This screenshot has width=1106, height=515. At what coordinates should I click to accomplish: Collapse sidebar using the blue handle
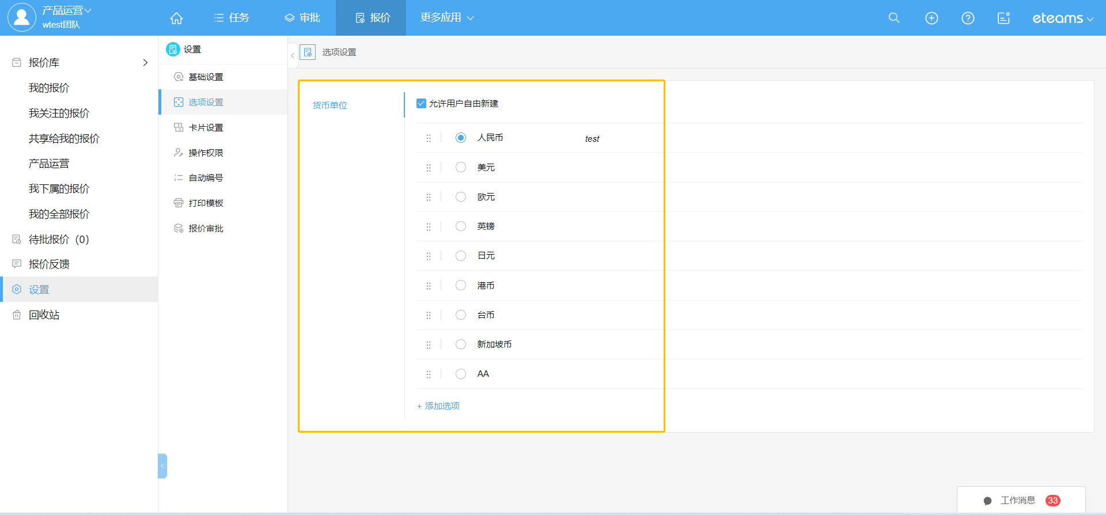pos(162,465)
